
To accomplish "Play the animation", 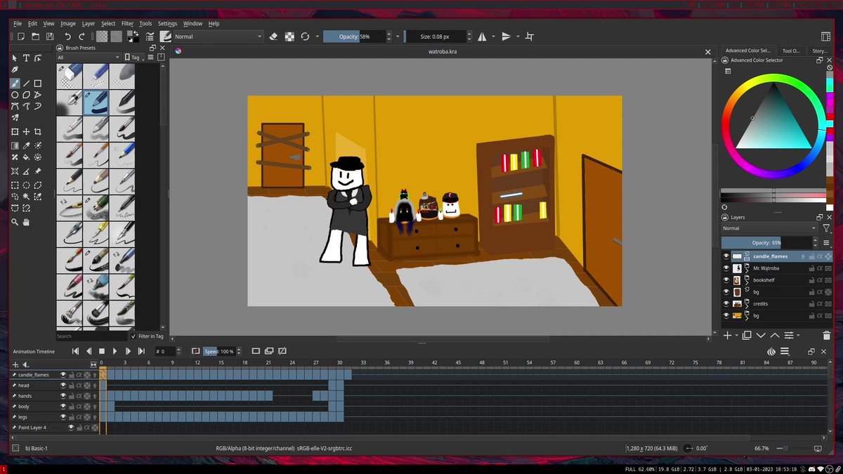I will click(115, 351).
